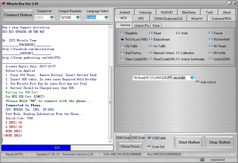Select the Format radio option
The height and width of the screenshot is (163, 238).
pos(211,33)
